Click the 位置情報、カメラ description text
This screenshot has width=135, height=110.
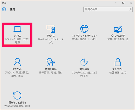118,73
